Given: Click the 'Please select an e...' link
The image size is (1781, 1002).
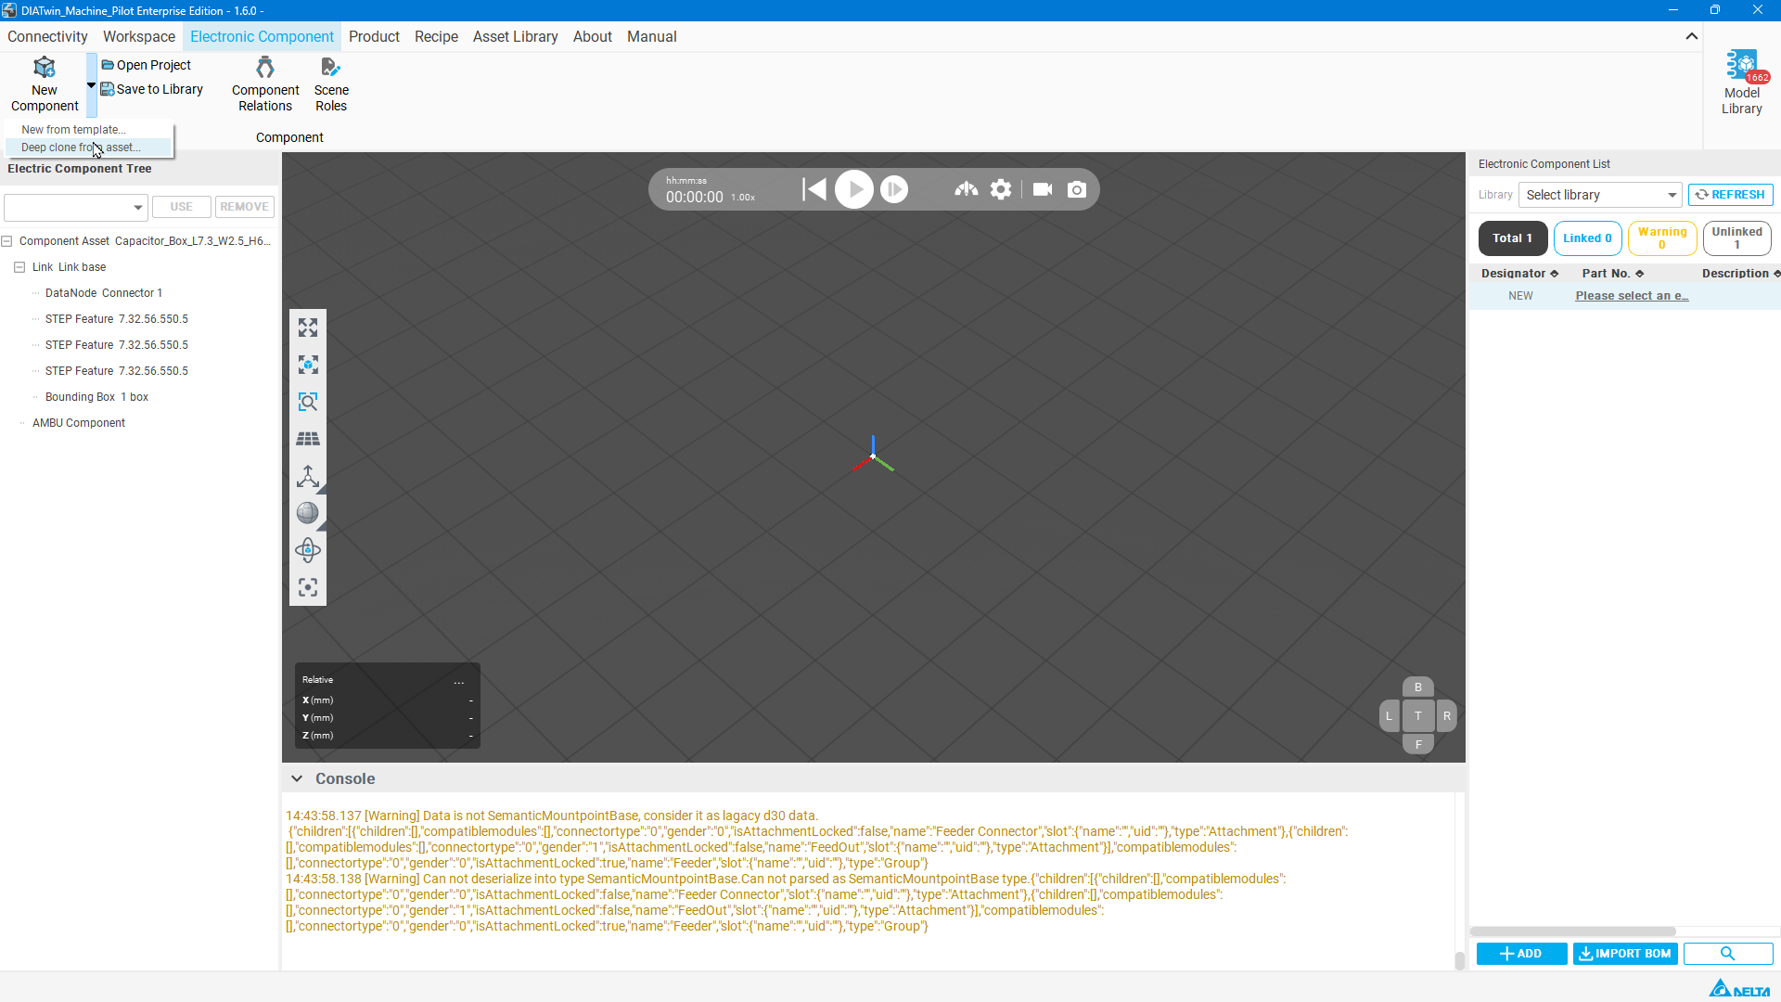Looking at the screenshot, I should click(1632, 296).
